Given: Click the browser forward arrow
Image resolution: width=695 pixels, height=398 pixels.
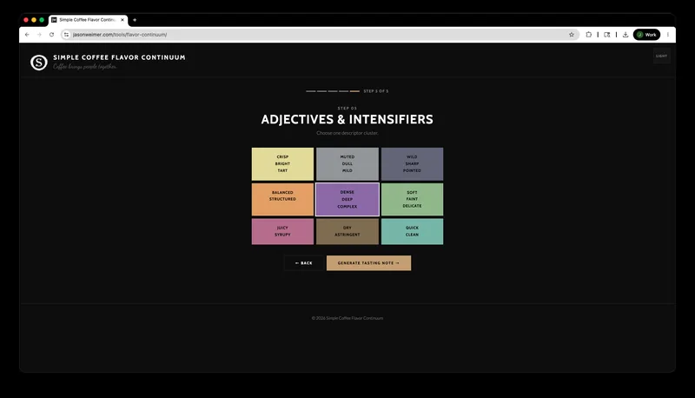Looking at the screenshot, I should tap(39, 35).
